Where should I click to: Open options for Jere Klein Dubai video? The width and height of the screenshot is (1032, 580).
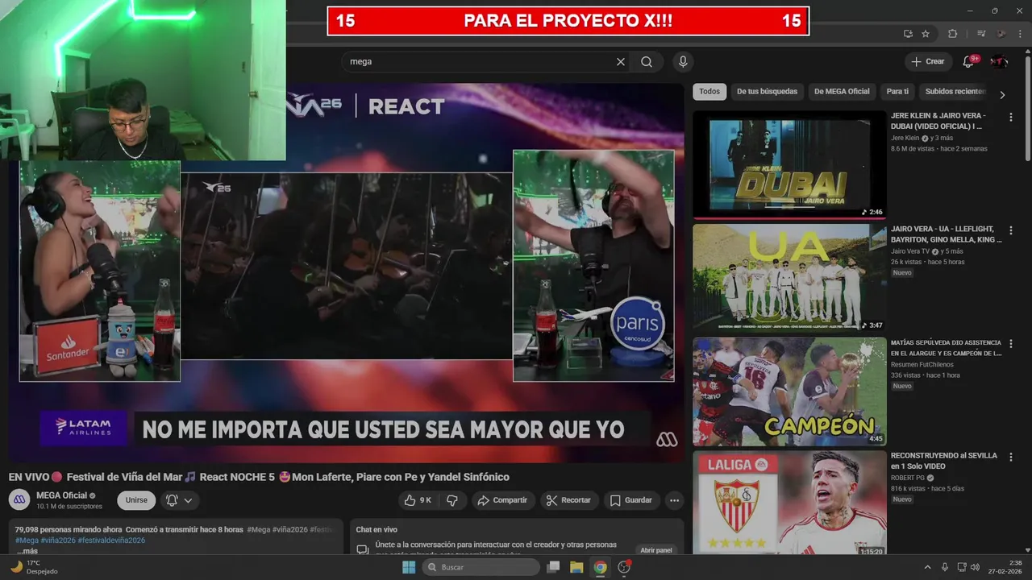(1011, 118)
